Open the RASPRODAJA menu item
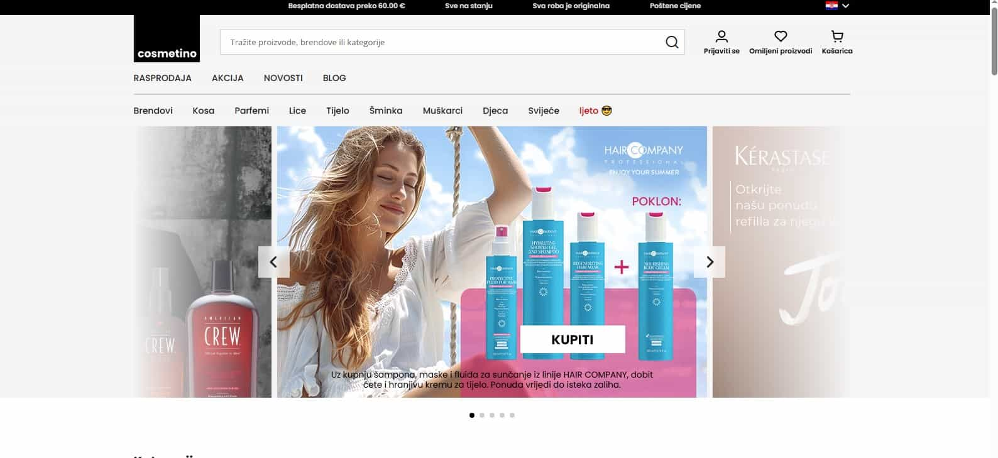 tap(162, 78)
